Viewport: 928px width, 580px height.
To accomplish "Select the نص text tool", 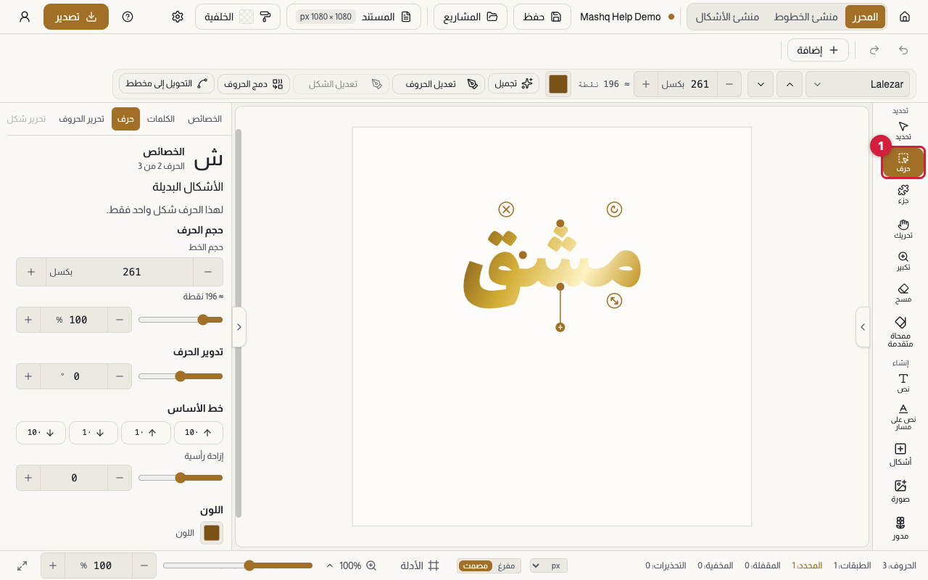I will coord(903,383).
